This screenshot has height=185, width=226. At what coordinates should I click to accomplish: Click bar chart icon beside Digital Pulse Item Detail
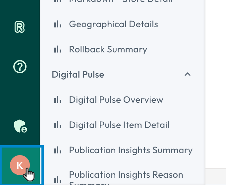(58, 125)
